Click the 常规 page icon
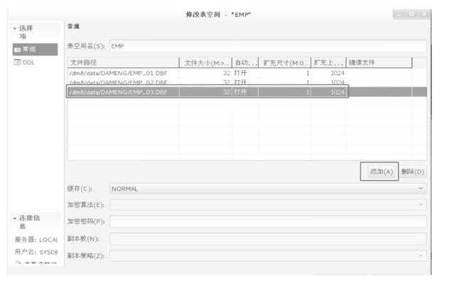The image size is (449, 283). (x=17, y=50)
